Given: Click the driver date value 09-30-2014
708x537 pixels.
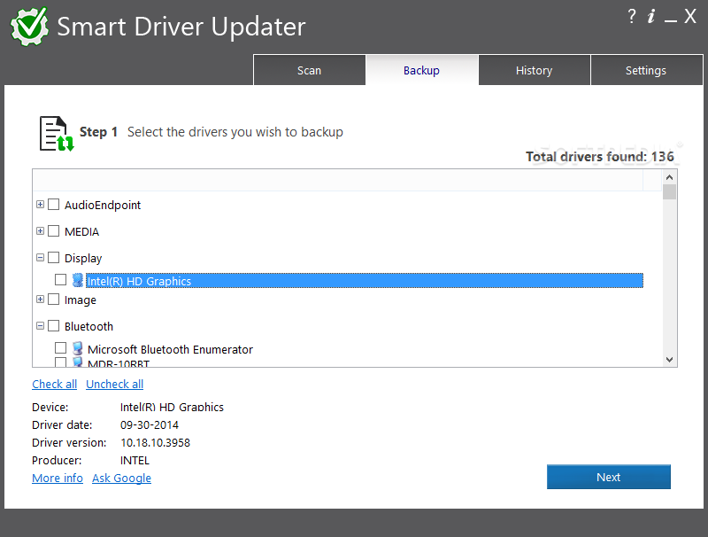Looking at the screenshot, I should [150, 424].
